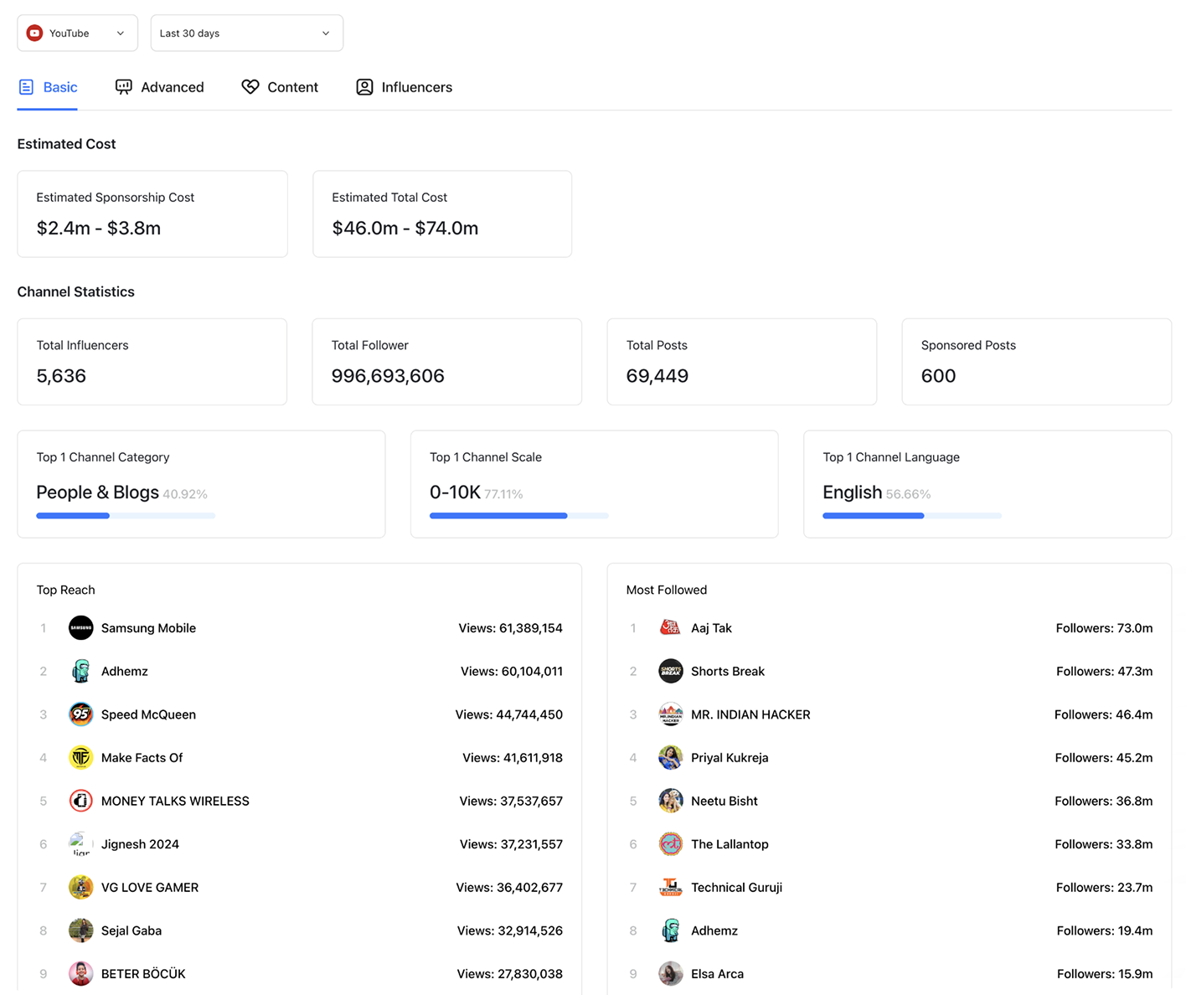Image resolution: width=1186 pixels, height=995 pixels.
Task: Open Samsung Mobile channel name link
Action: (x=148, y=628)
